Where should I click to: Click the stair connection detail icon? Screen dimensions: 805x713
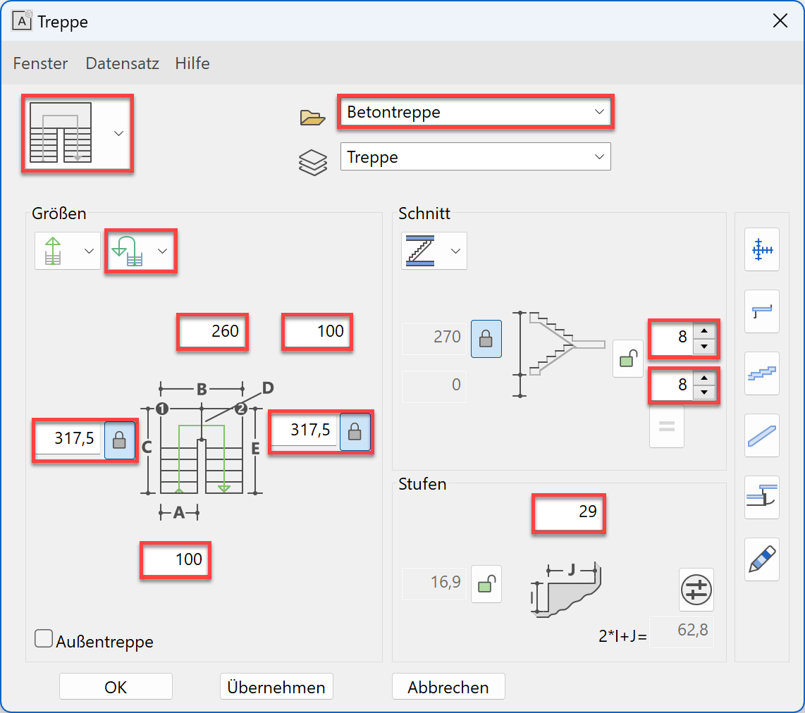coord(761,497)
